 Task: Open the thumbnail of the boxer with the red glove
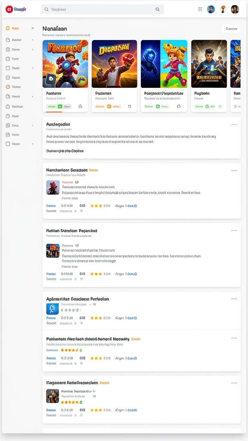115,64
